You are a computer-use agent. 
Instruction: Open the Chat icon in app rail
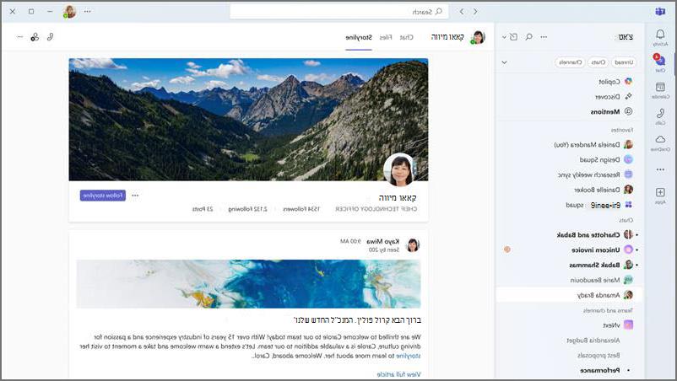point(660,62)
